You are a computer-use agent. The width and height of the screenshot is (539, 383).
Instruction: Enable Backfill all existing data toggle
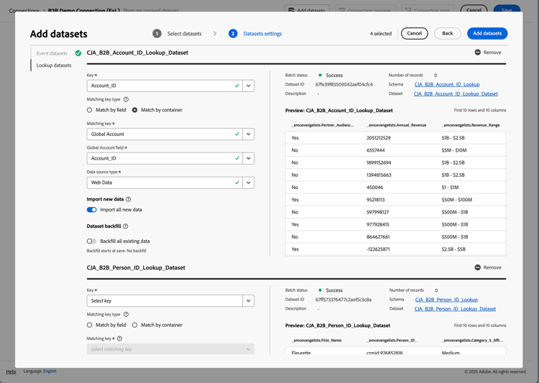(92, 241)
